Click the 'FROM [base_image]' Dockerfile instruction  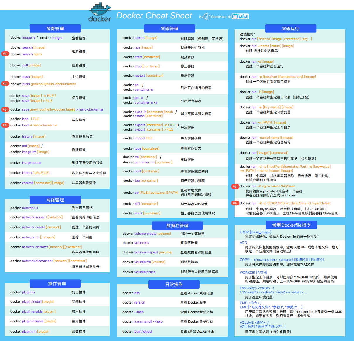click(256, 232)
